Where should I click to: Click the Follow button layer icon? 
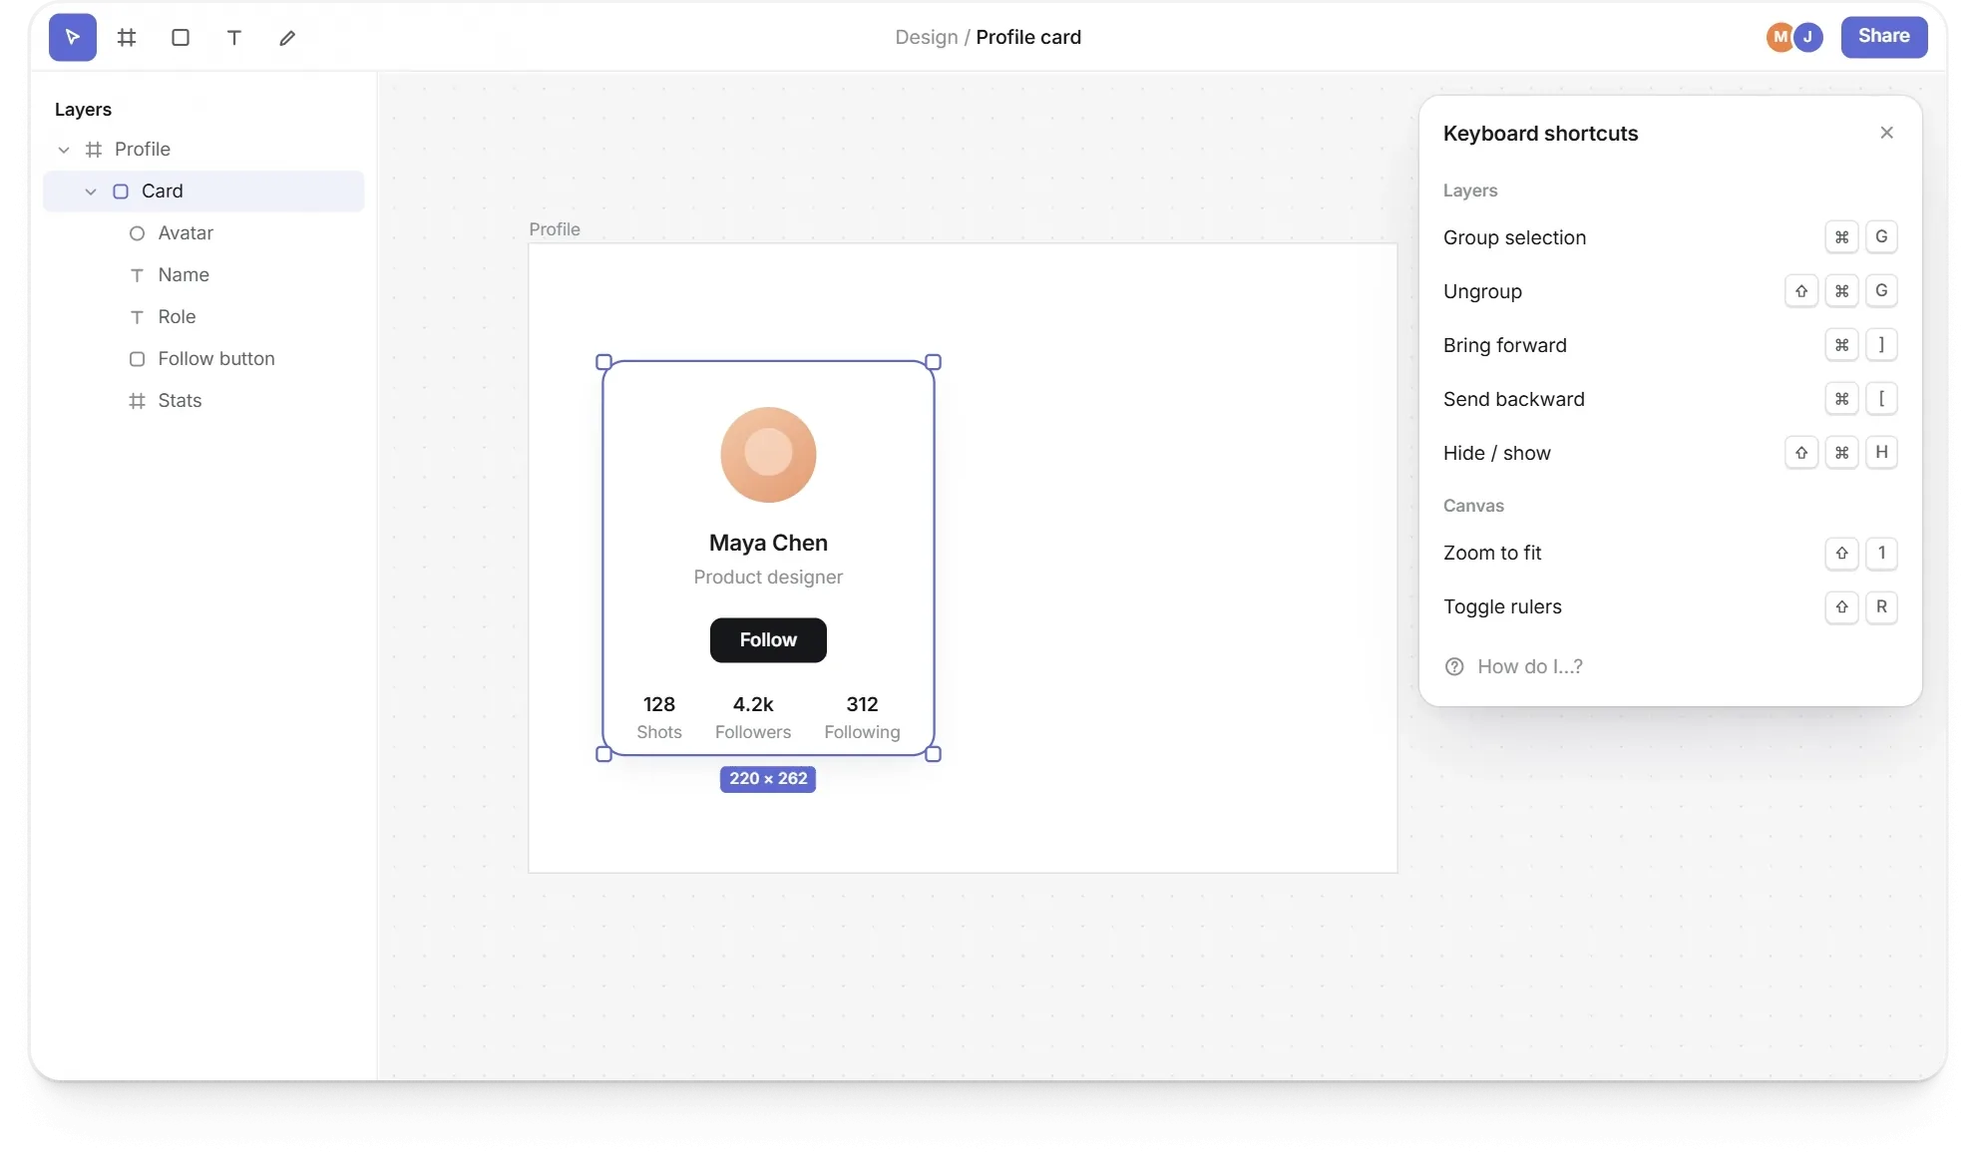click(x=137, y=359)
